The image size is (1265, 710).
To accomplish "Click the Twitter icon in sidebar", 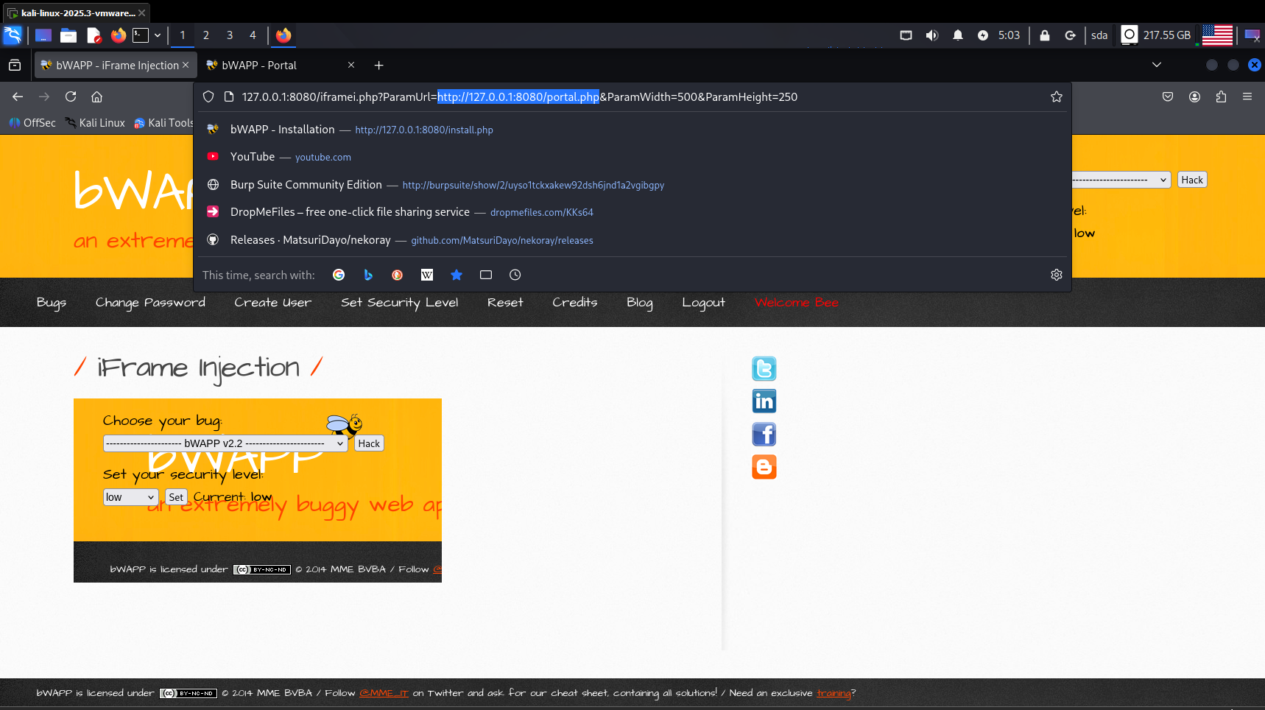I will coord(764,368).
